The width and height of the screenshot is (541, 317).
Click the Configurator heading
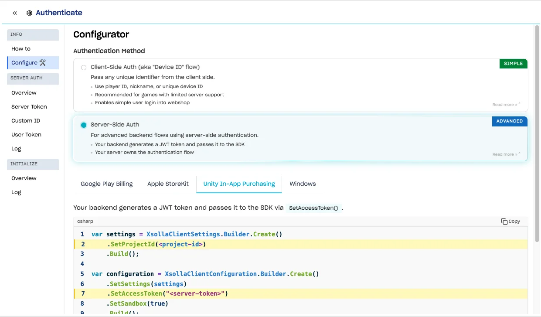(x=101, y=34)
